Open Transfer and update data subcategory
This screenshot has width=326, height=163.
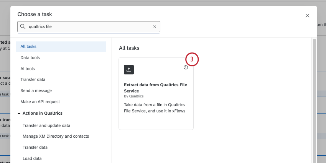tap(46, 125)
